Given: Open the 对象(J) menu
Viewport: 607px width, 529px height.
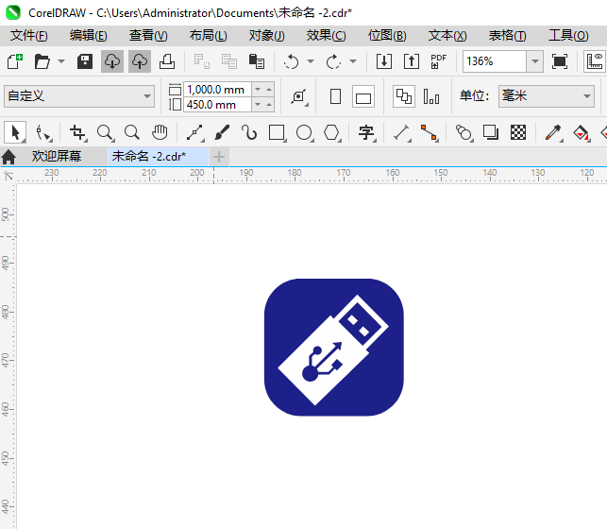Looking at the screenshot, I should [267, 36].
